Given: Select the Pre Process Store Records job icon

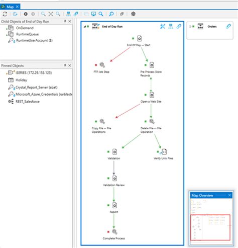Looking at the screenshot, I should click(x=152, y=65).
